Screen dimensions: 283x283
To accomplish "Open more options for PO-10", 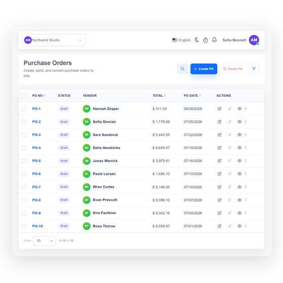I will pyautogui.click(x=246, y=226).
